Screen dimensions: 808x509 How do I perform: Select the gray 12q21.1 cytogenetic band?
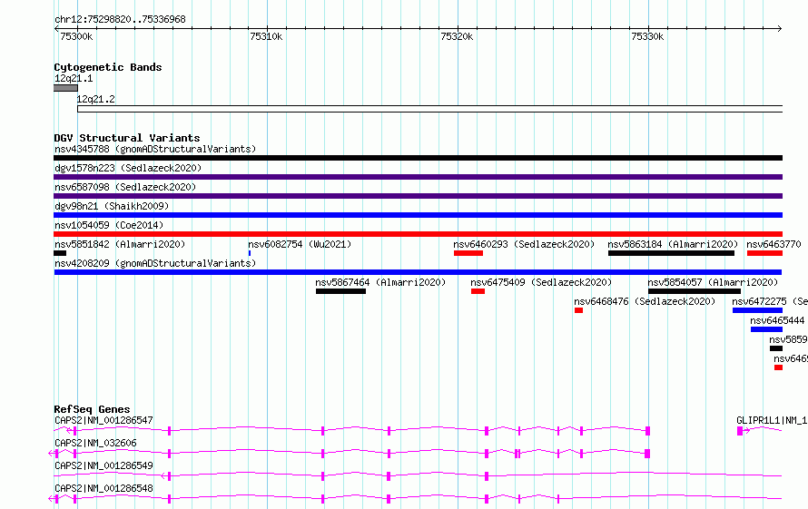[65, 88]
